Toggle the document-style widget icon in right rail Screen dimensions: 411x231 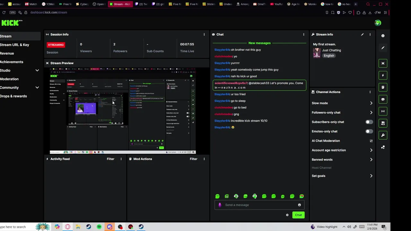pos(383,87)
